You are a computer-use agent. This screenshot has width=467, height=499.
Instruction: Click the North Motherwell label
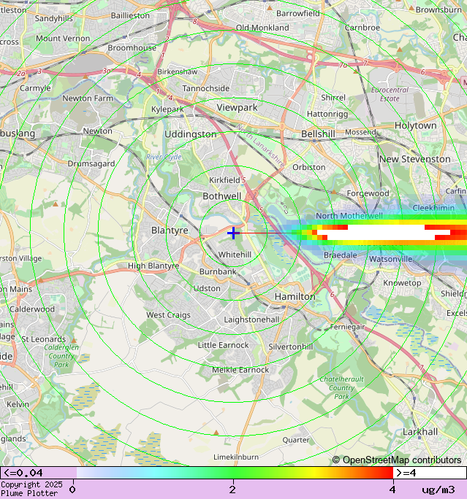(x=349, y=216)
